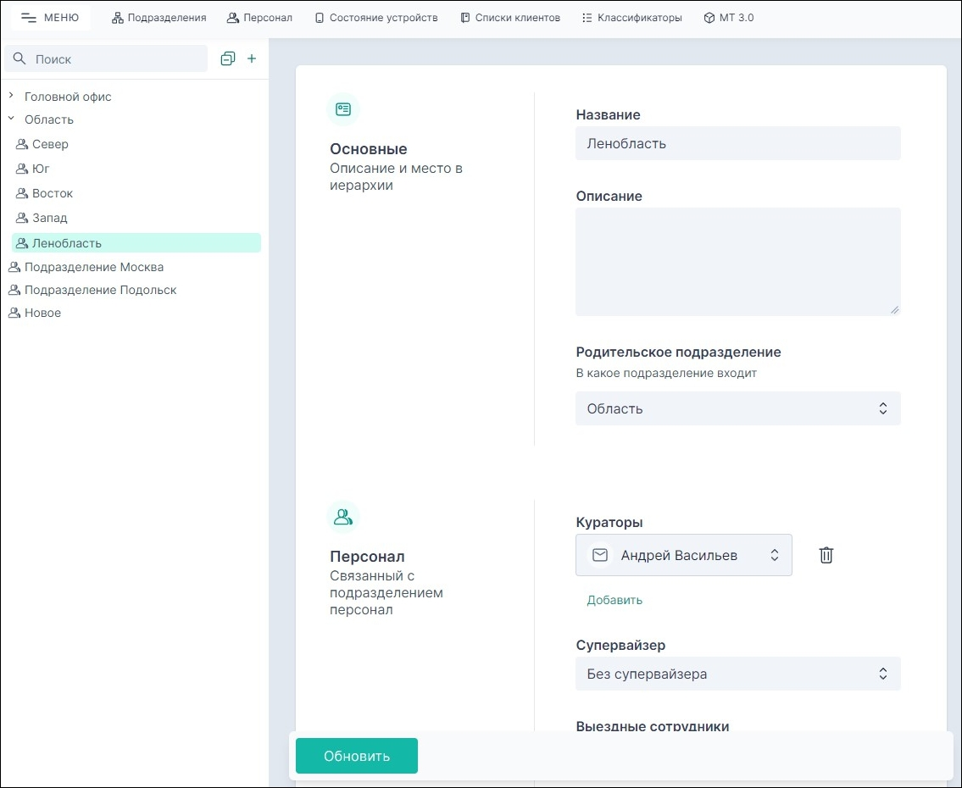Expand the Головной офис tree node
Screen dimensions: 962x788
(12, 96)
